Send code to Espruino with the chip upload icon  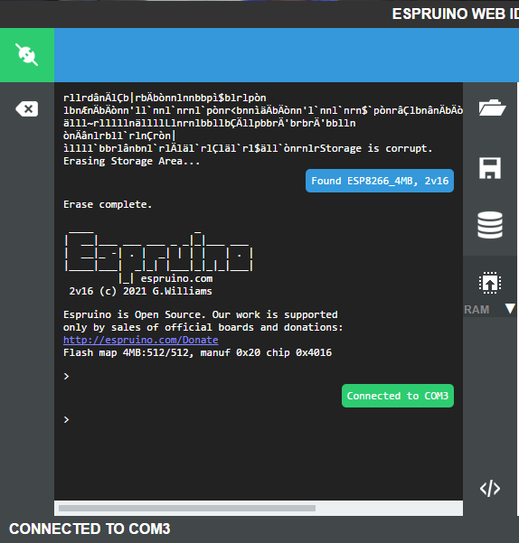[x=490, y=283]
